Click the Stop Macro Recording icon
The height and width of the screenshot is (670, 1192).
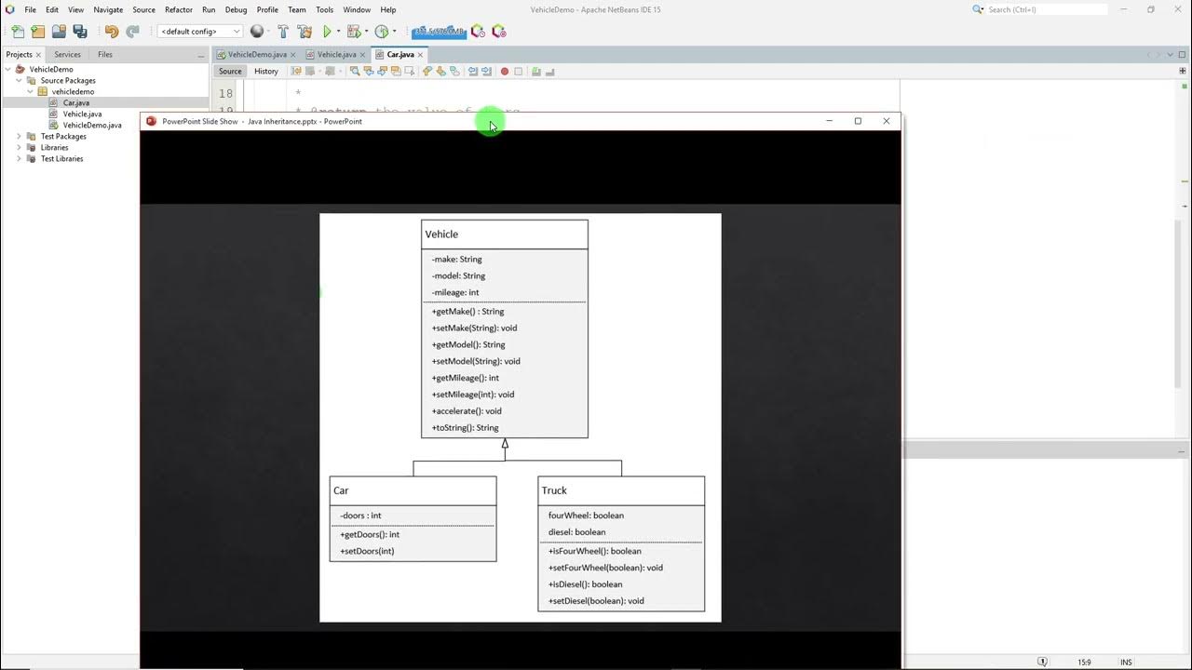519,71
